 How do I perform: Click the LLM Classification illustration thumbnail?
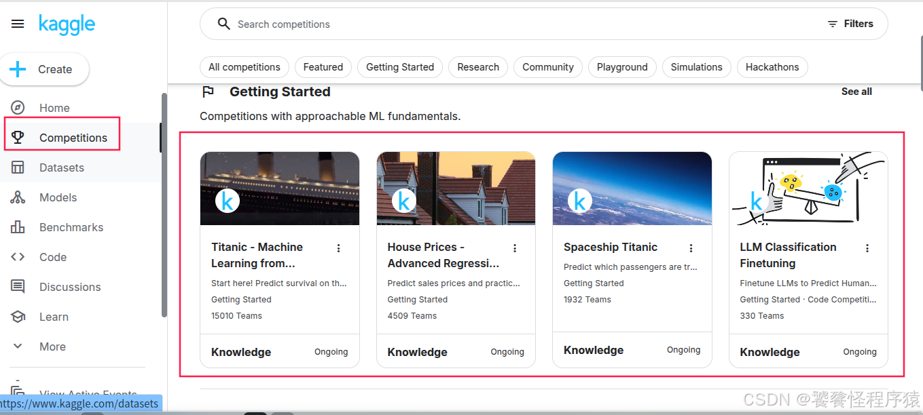pyautogui.click(x=808, y=189)
